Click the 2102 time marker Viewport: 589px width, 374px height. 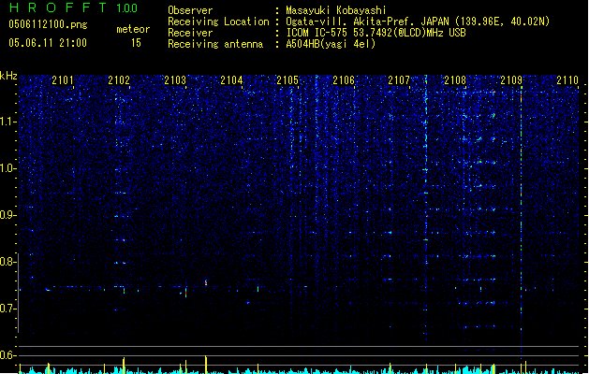coord(119,79)
